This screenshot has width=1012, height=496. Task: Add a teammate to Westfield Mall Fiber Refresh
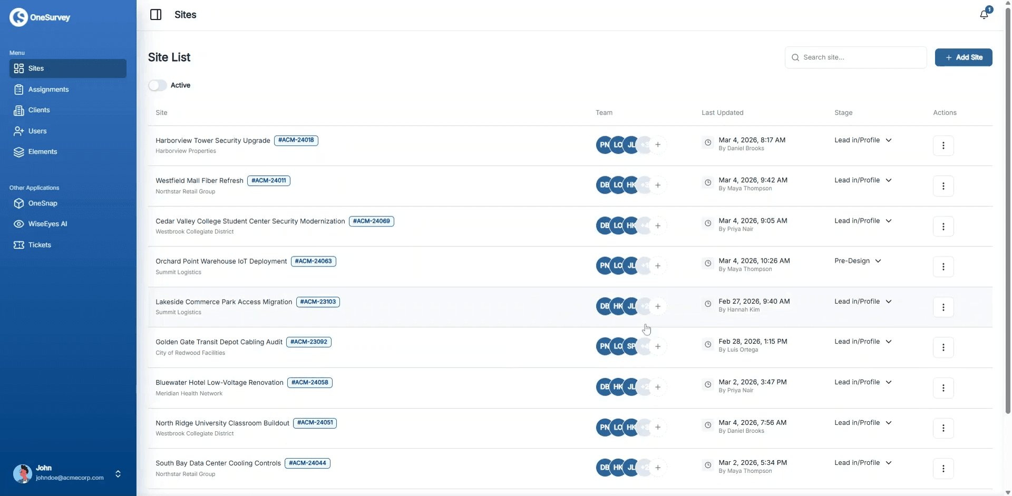[659, 185]
